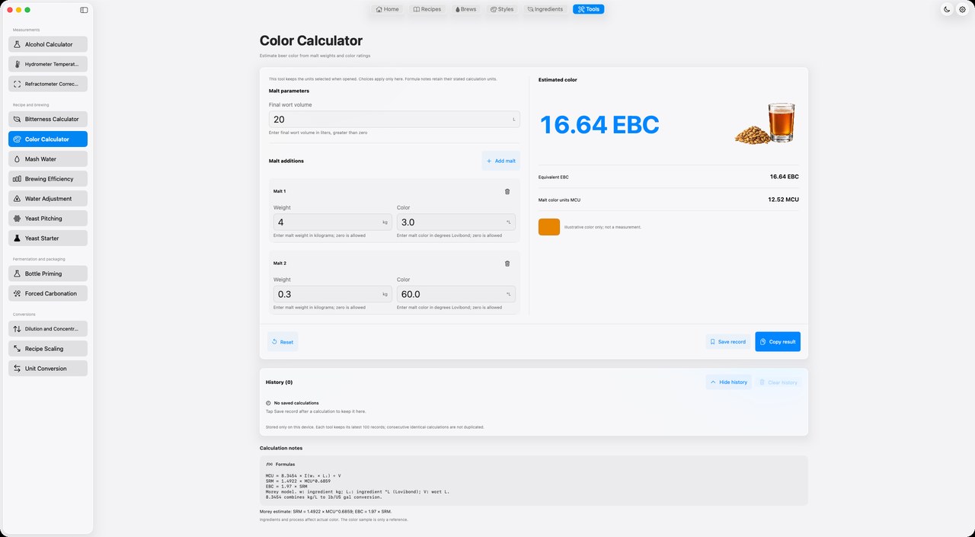
Task: Focus the Final wort volume field
Action: point(395,120)
